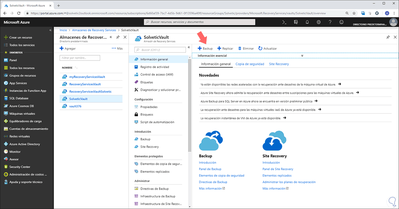Click Directivas de Backup link

[213, 182]
